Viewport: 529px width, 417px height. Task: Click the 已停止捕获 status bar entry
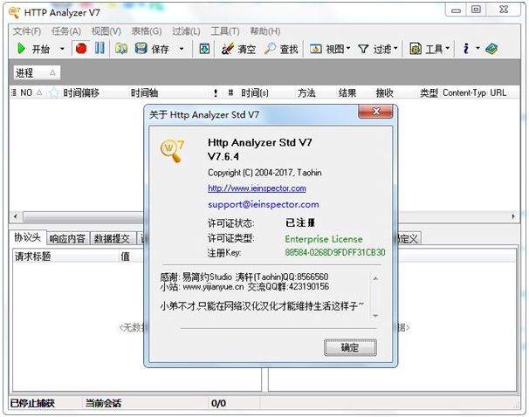click(x=32, y=403)
